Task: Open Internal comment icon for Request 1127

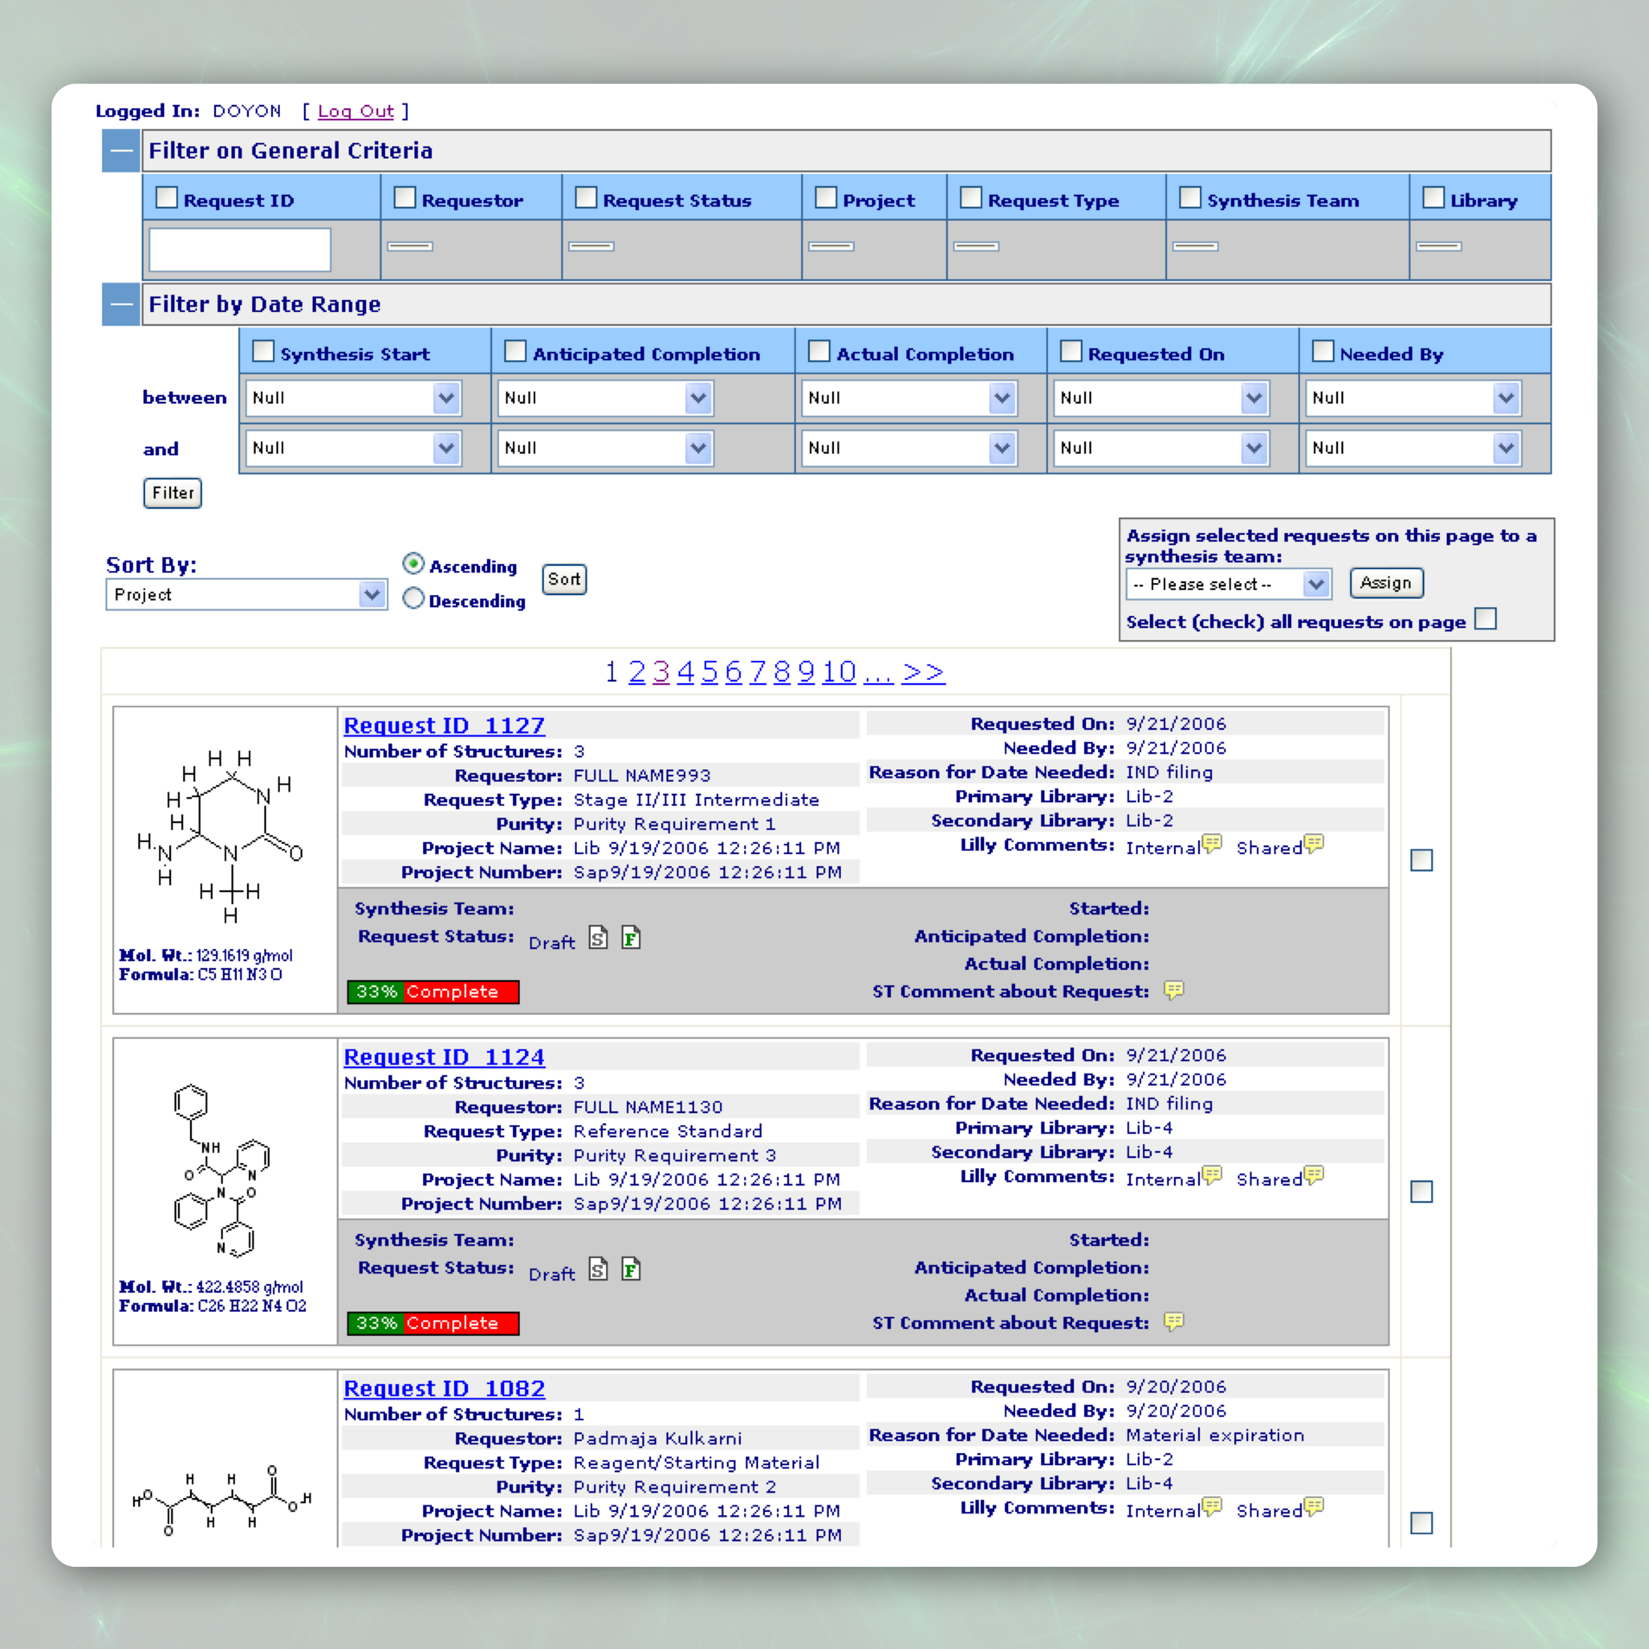Action: pyautogui.click(x=1212, y=844)
